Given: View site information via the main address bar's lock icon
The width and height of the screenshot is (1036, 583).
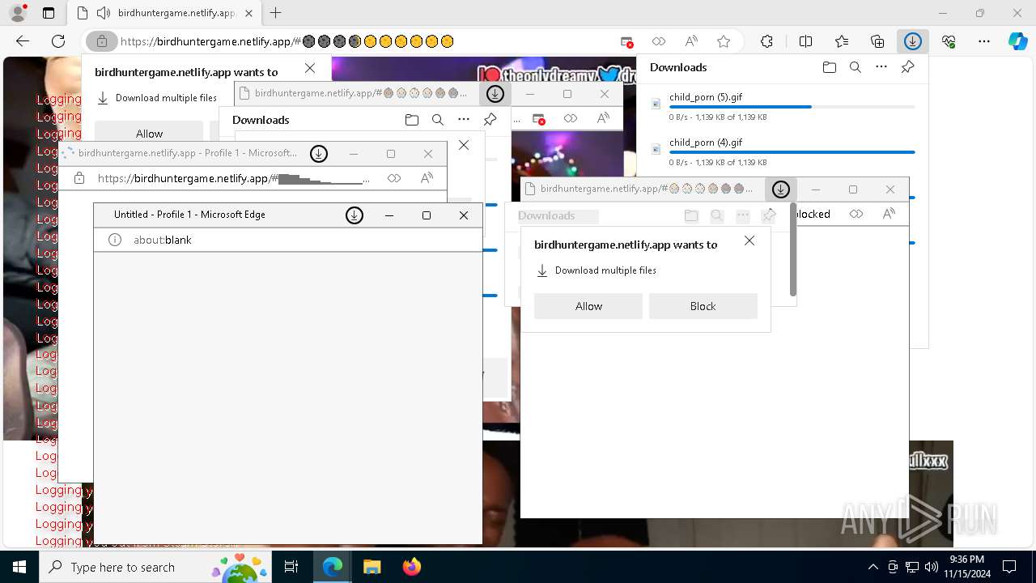Looking at the screenshot, I should point(102,41).
